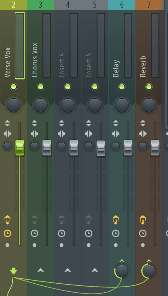Open latency clock on Chorus Vox
The image size is (168, 296).
[34, 233]
